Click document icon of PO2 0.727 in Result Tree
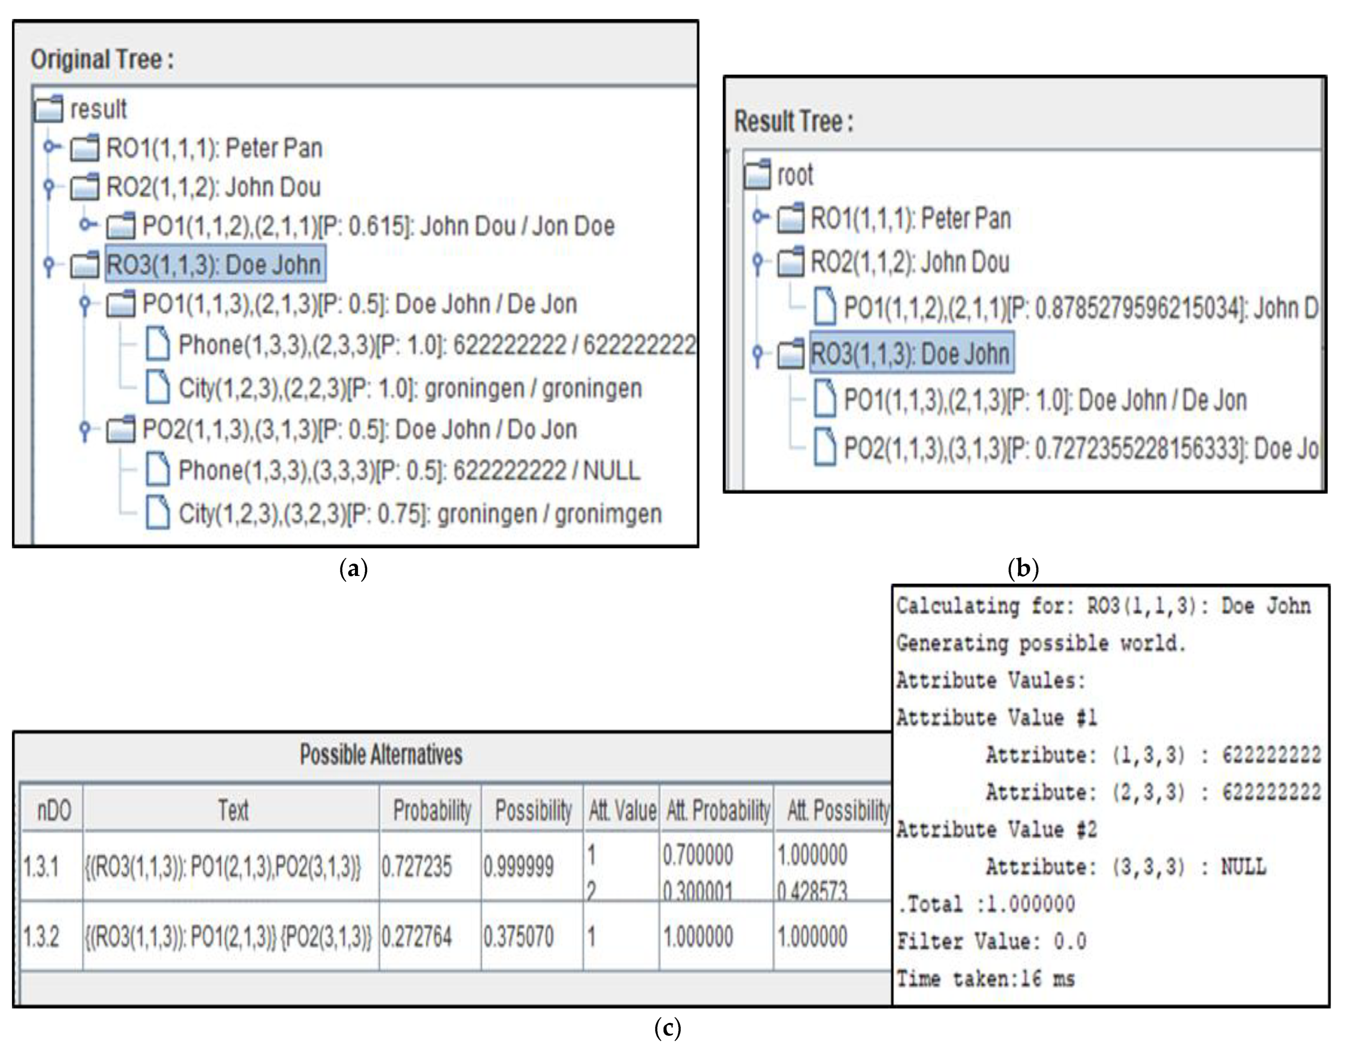1345x1049 pixels. click(825, 447)
